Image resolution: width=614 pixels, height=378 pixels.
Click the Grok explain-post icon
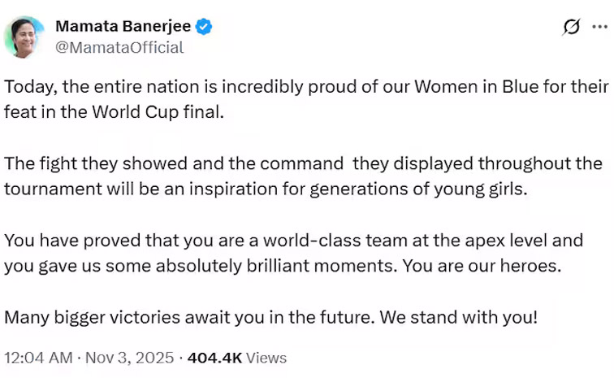pyautogui.click(x=572, y=27)
